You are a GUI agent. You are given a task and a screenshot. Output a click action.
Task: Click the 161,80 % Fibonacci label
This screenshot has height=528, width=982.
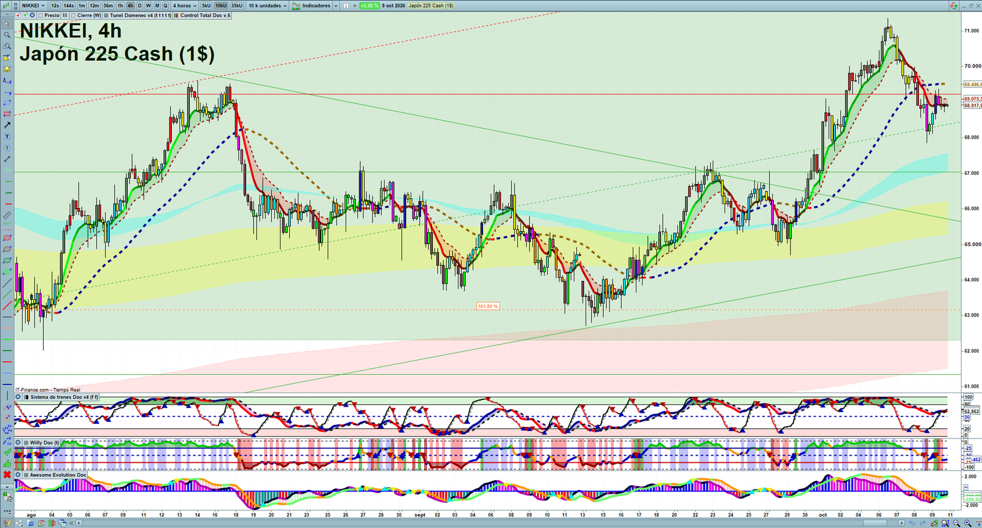click(488, 306)
